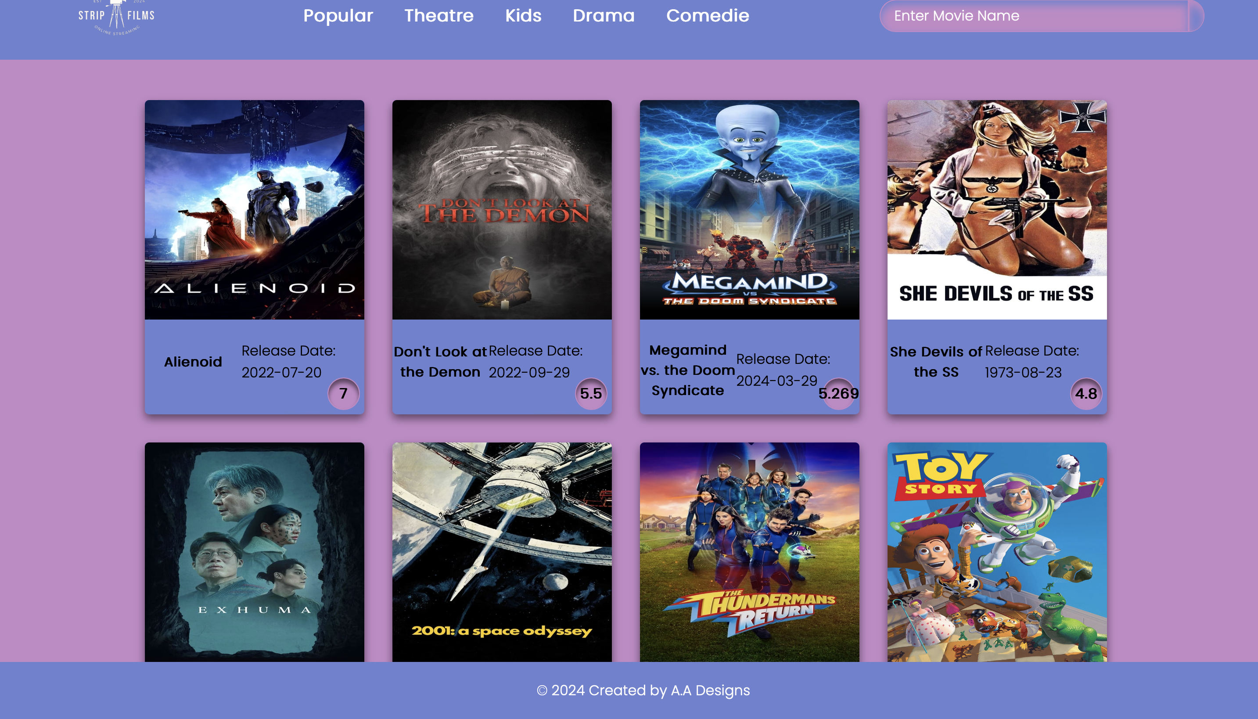Screen dimensions: 1258x719
Task: Focus the Enter Movie Name field
Action: (x=1032, y=16)
